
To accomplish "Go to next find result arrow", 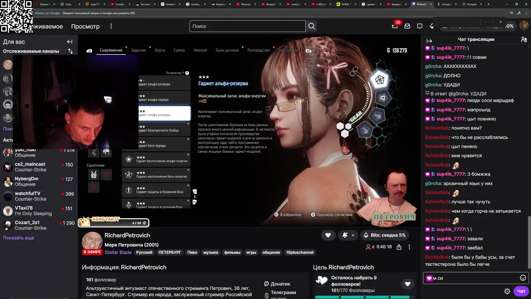I will point(493,22).
